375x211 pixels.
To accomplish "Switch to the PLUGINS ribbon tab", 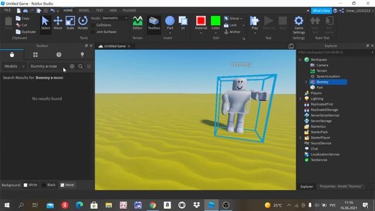I will (129, 11).
